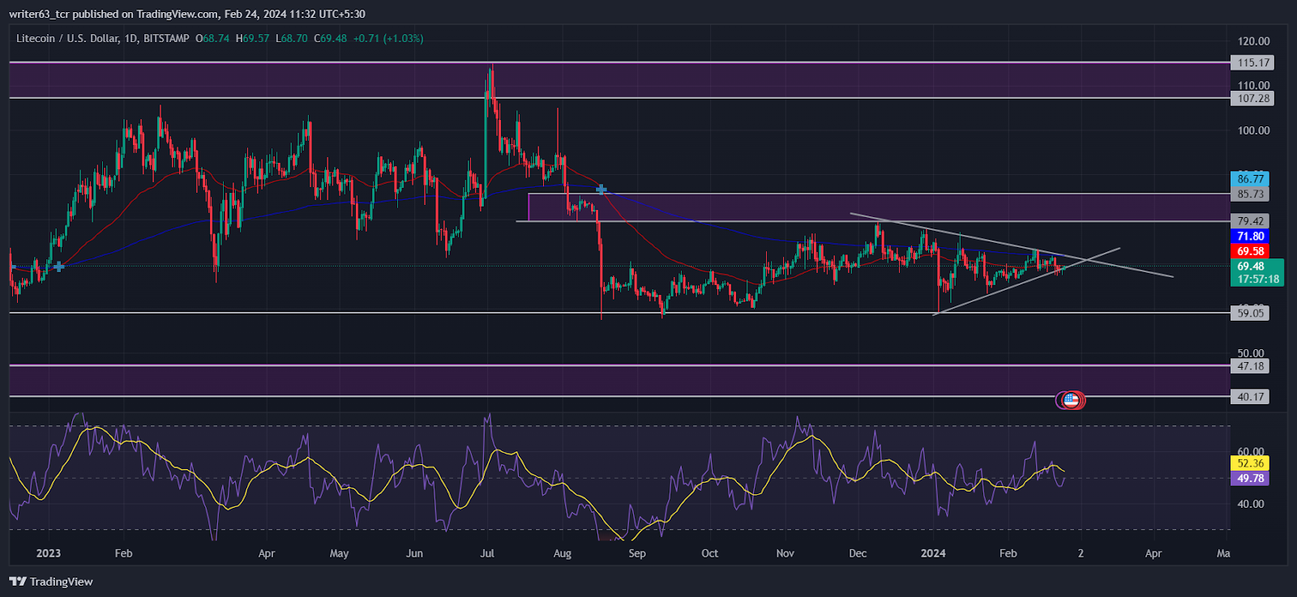The height and width of the screenshot is (597, 1297).
Task: Click the 79.42 price level label
Action: pos(1250,221)
